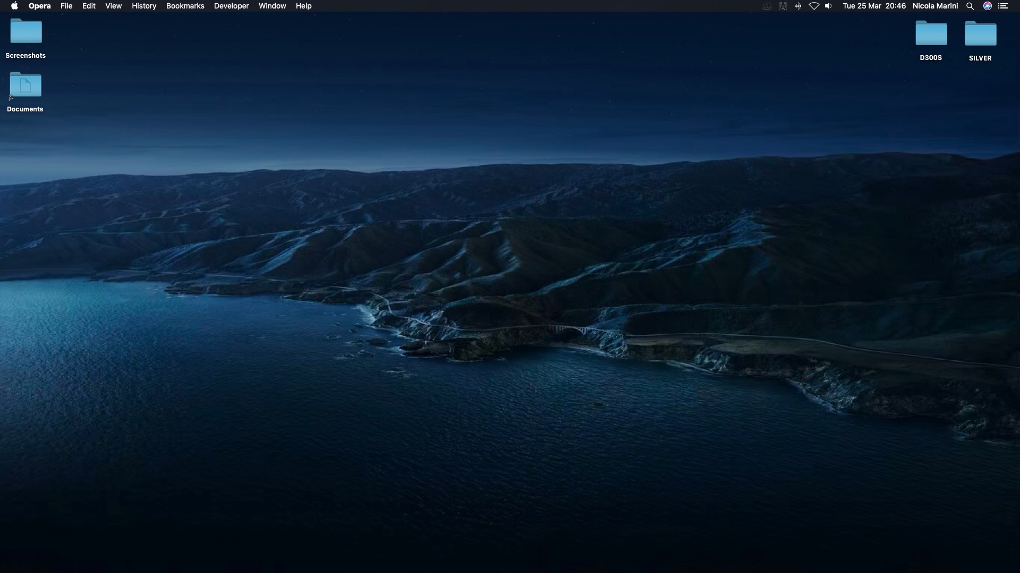Open the Edit menu
This screenshot has width=1020, height=573.
click(89, 6)
